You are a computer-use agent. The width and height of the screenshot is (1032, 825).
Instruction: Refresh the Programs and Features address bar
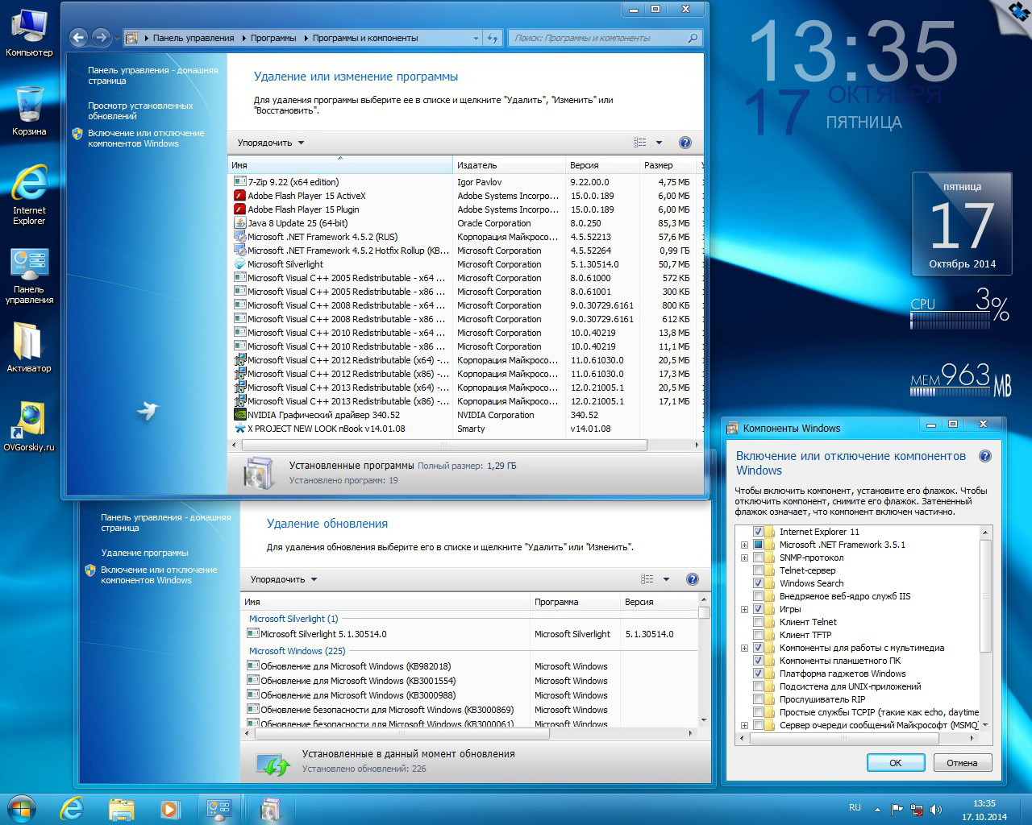(x=493, y=38)
